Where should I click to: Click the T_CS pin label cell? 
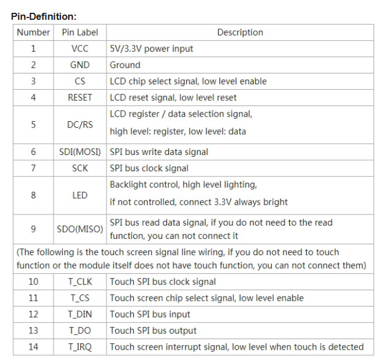tap(80, 298)
